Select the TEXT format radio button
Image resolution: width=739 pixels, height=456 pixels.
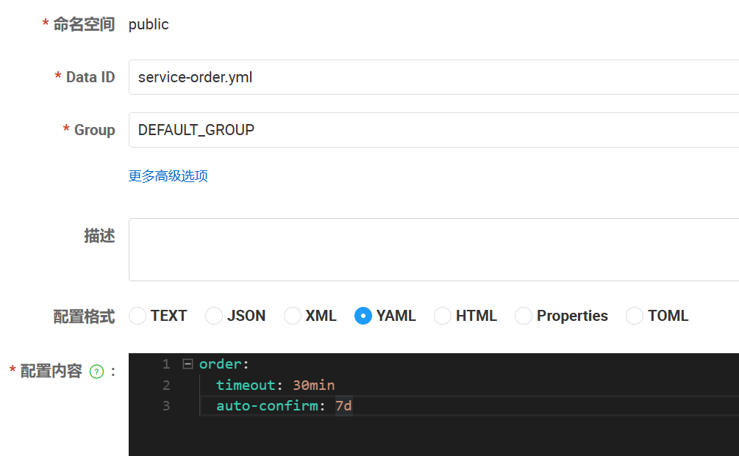138,316
